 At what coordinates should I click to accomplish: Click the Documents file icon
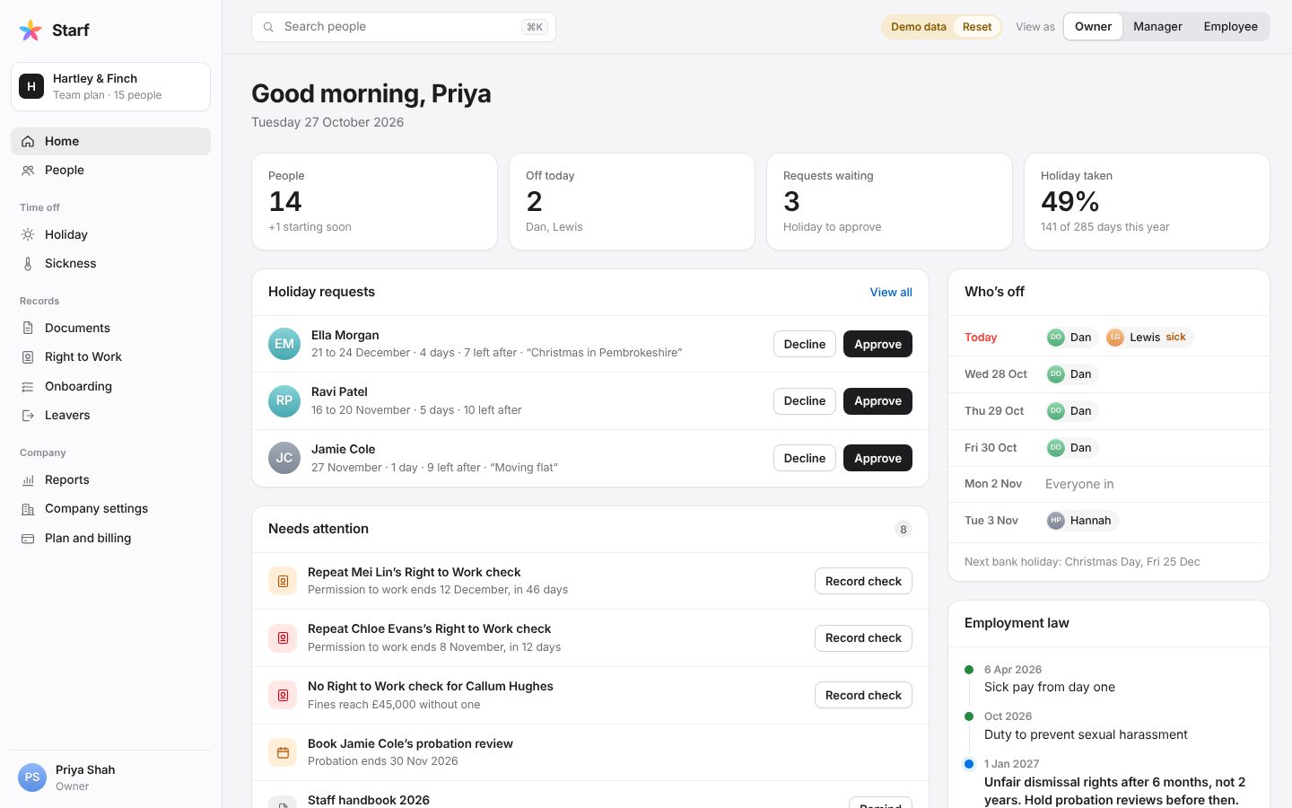click(28, 329)
